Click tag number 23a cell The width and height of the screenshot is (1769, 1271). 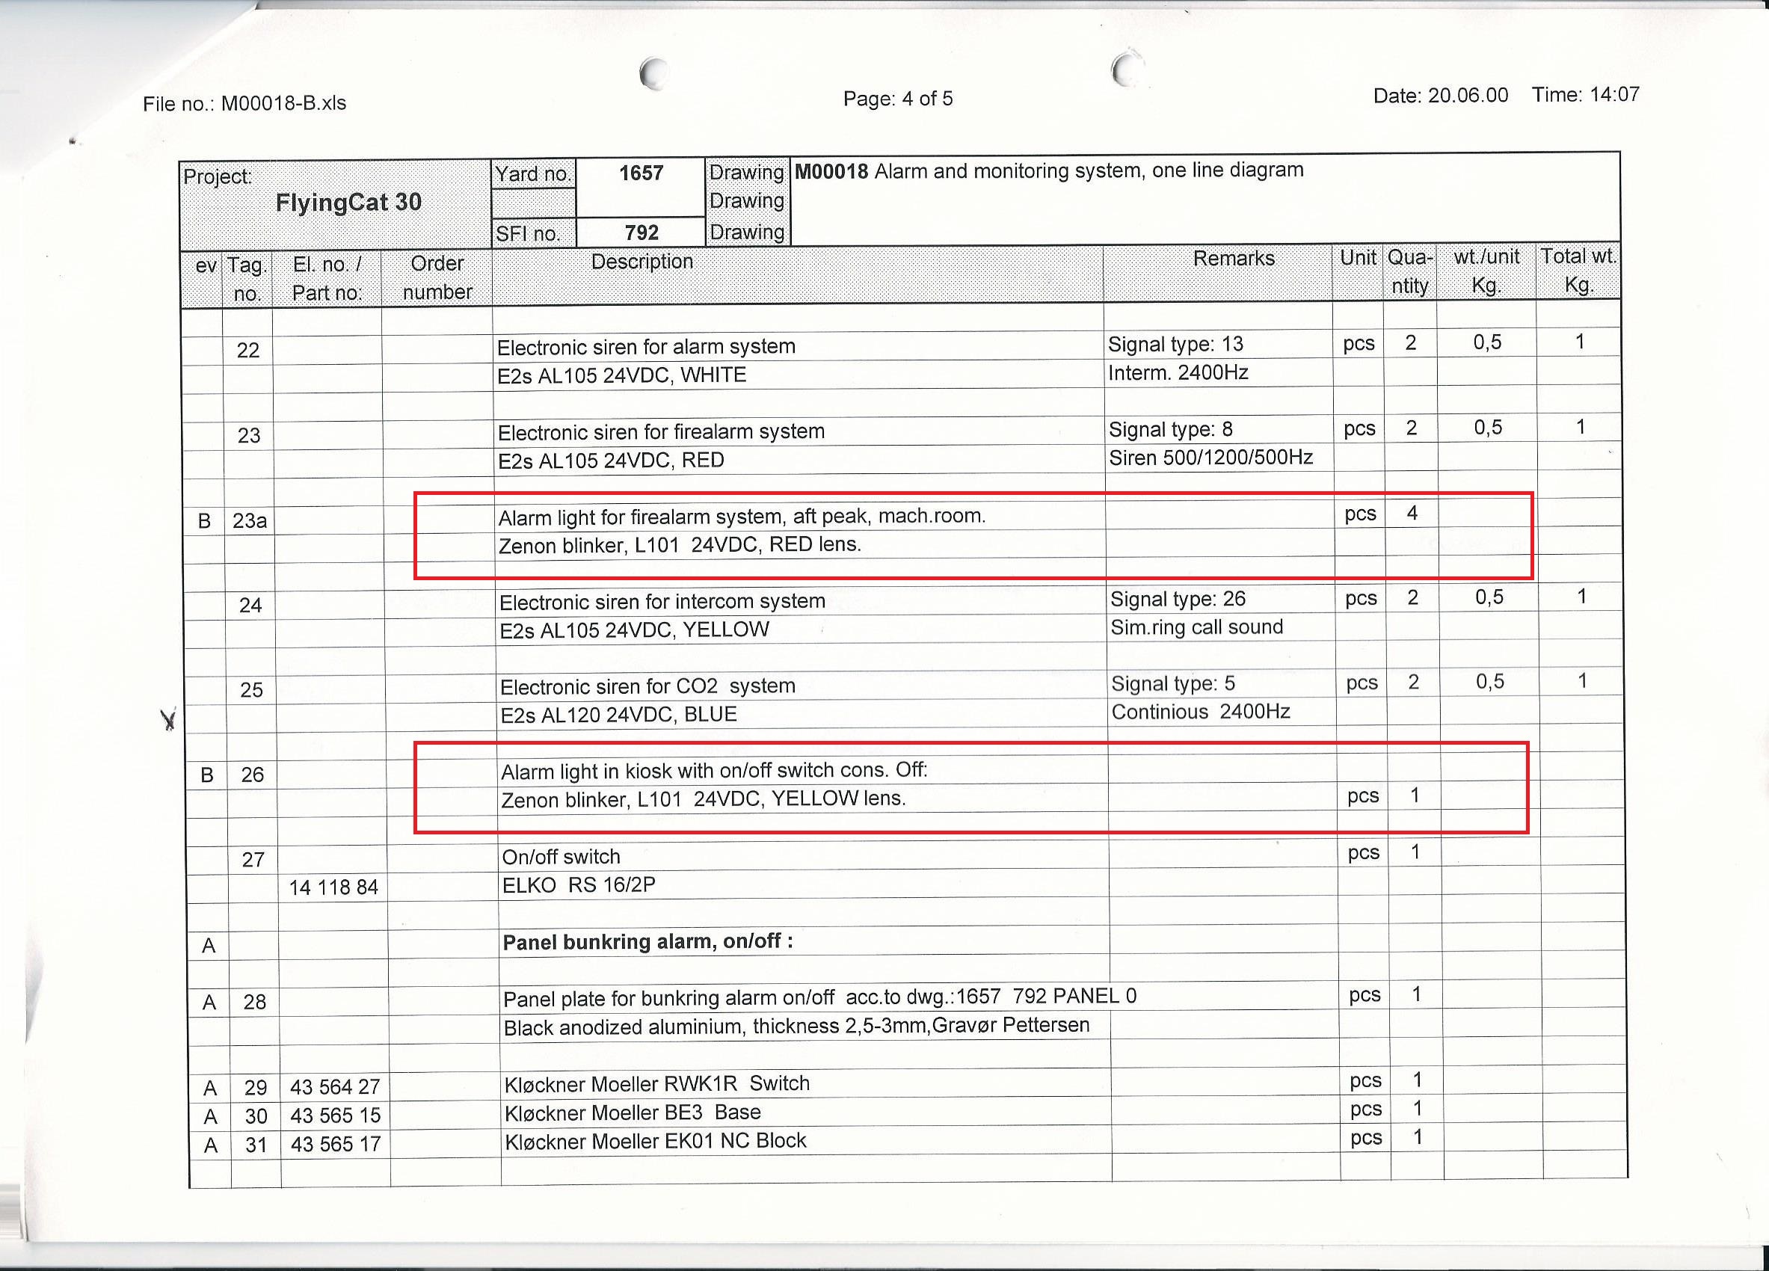point(250,520)
